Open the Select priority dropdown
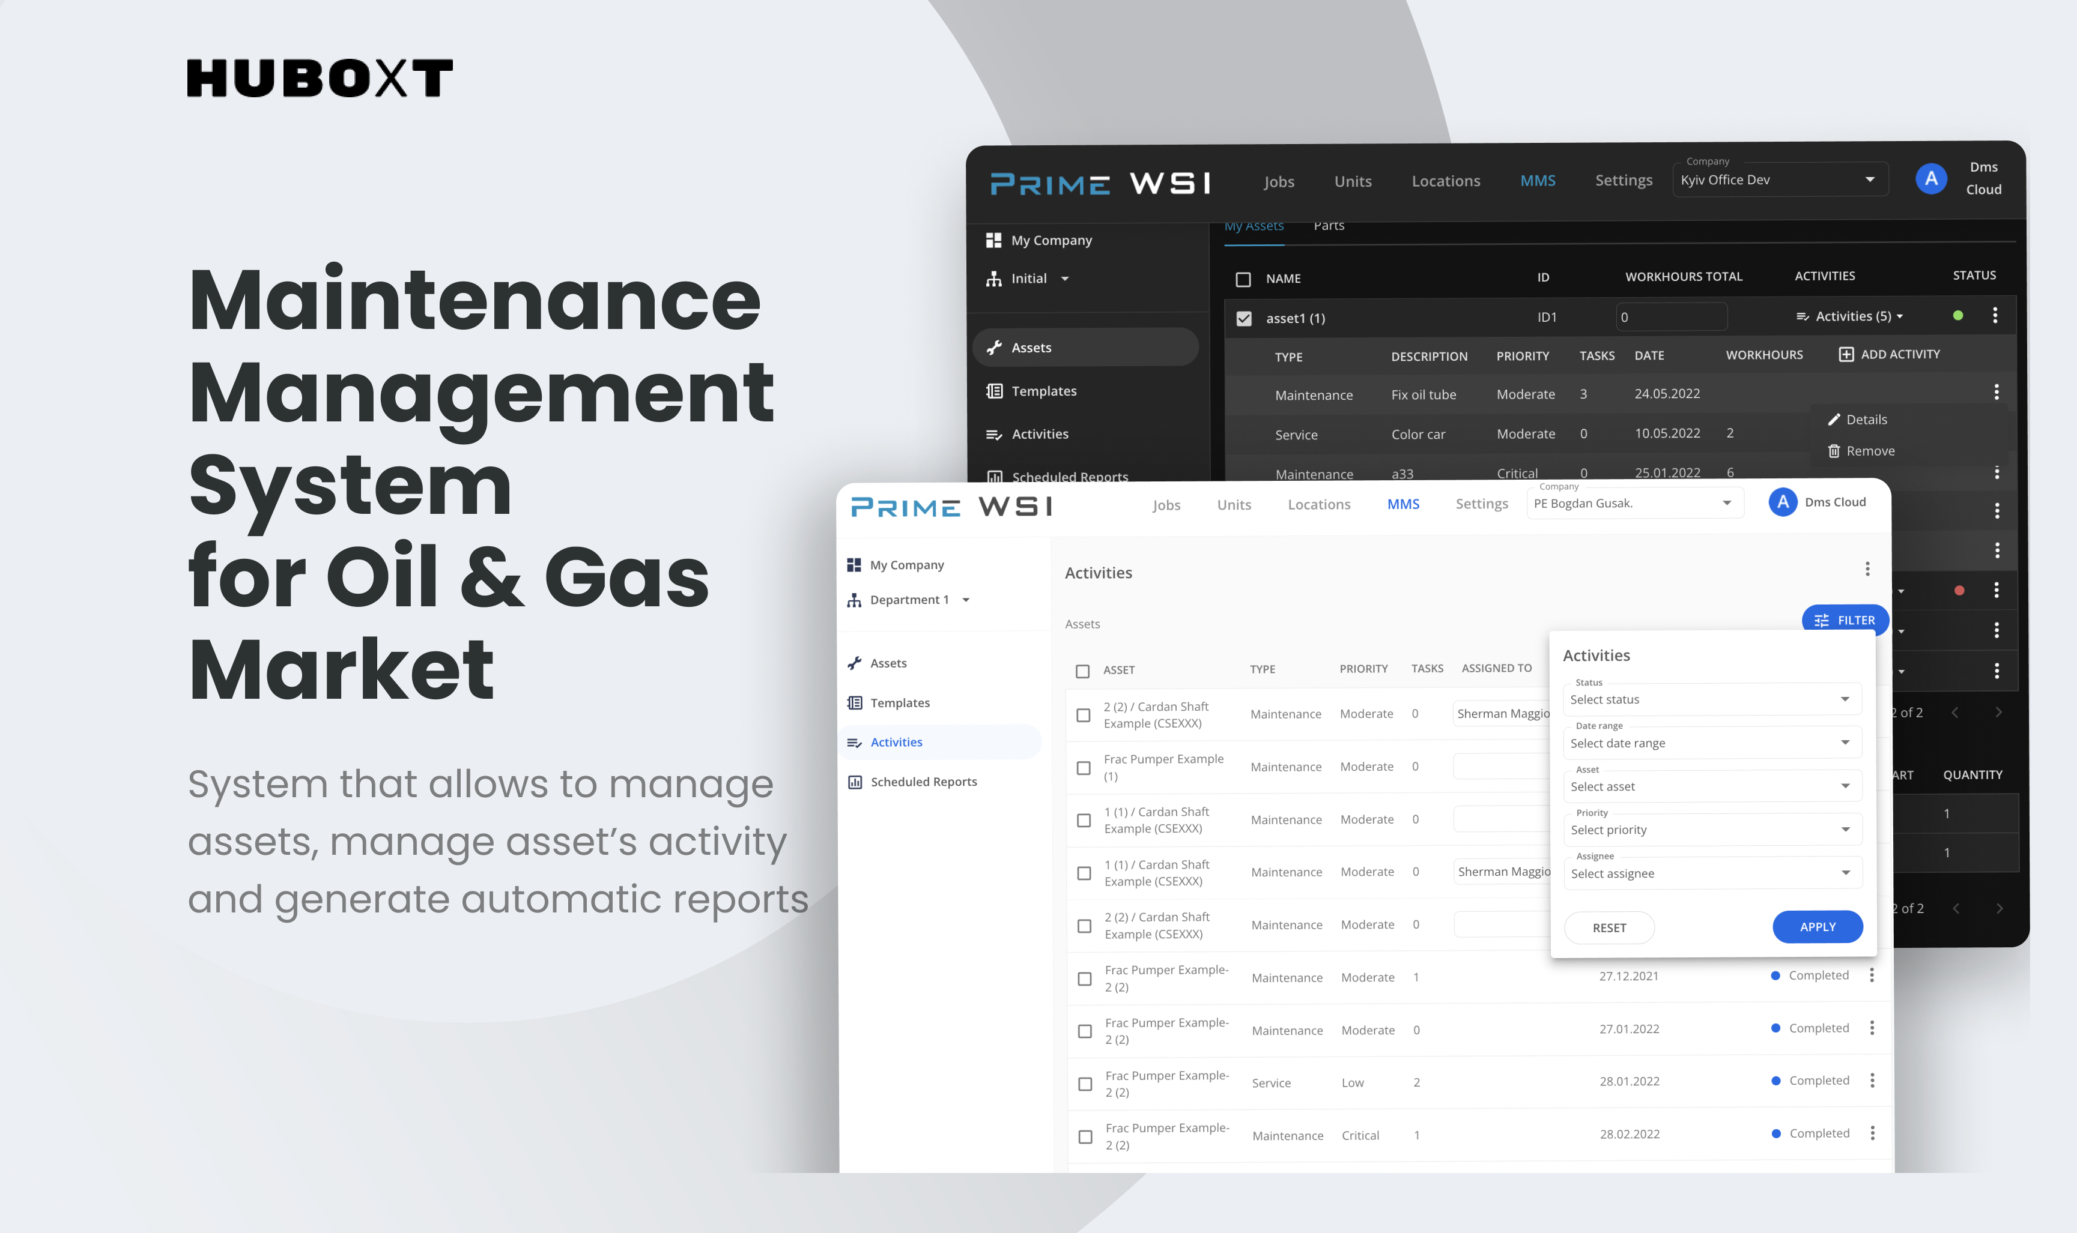 click(x=1712, y=829)
